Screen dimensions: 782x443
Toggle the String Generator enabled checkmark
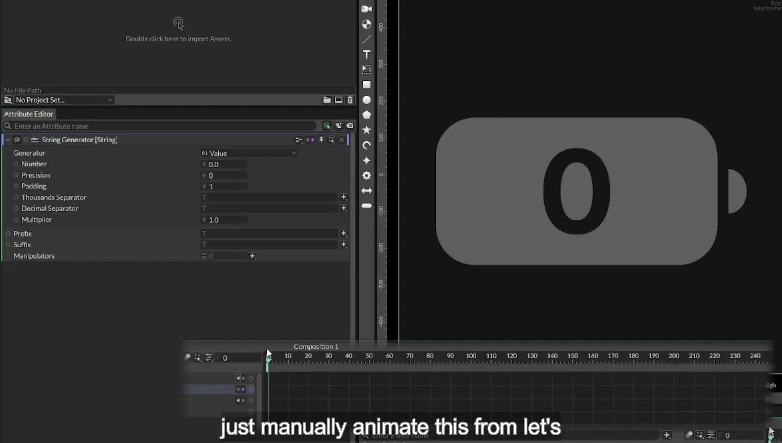[x=17, y=140]
